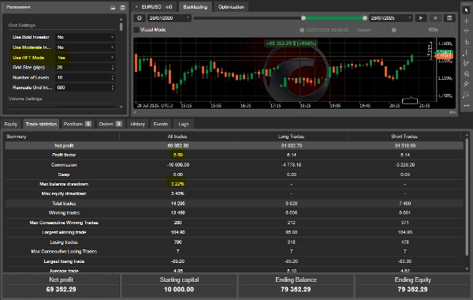
Task: Open the Orders tab
Action: tap(110, 124)
